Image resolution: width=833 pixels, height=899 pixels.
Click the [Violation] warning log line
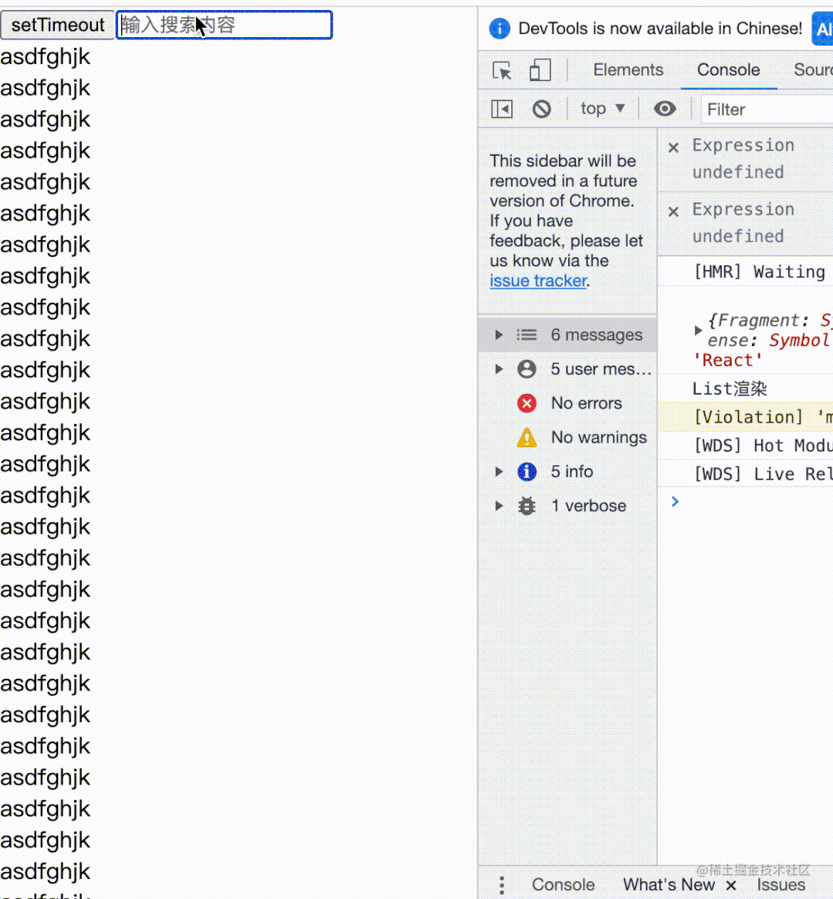[745, 417]
